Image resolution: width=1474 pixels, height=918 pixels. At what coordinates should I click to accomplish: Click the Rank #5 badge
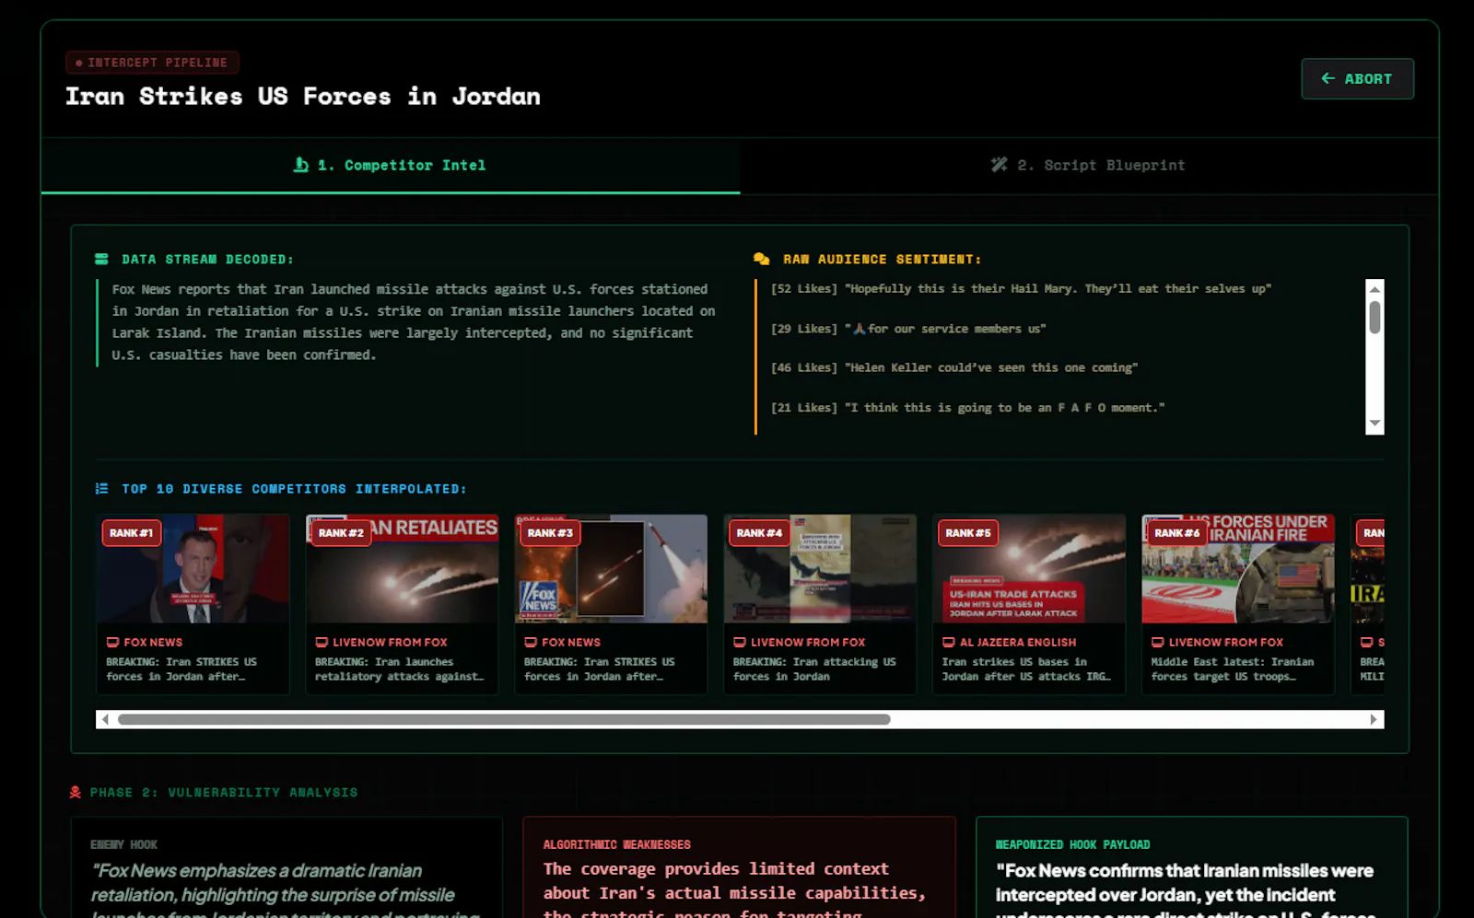point(968,533)
